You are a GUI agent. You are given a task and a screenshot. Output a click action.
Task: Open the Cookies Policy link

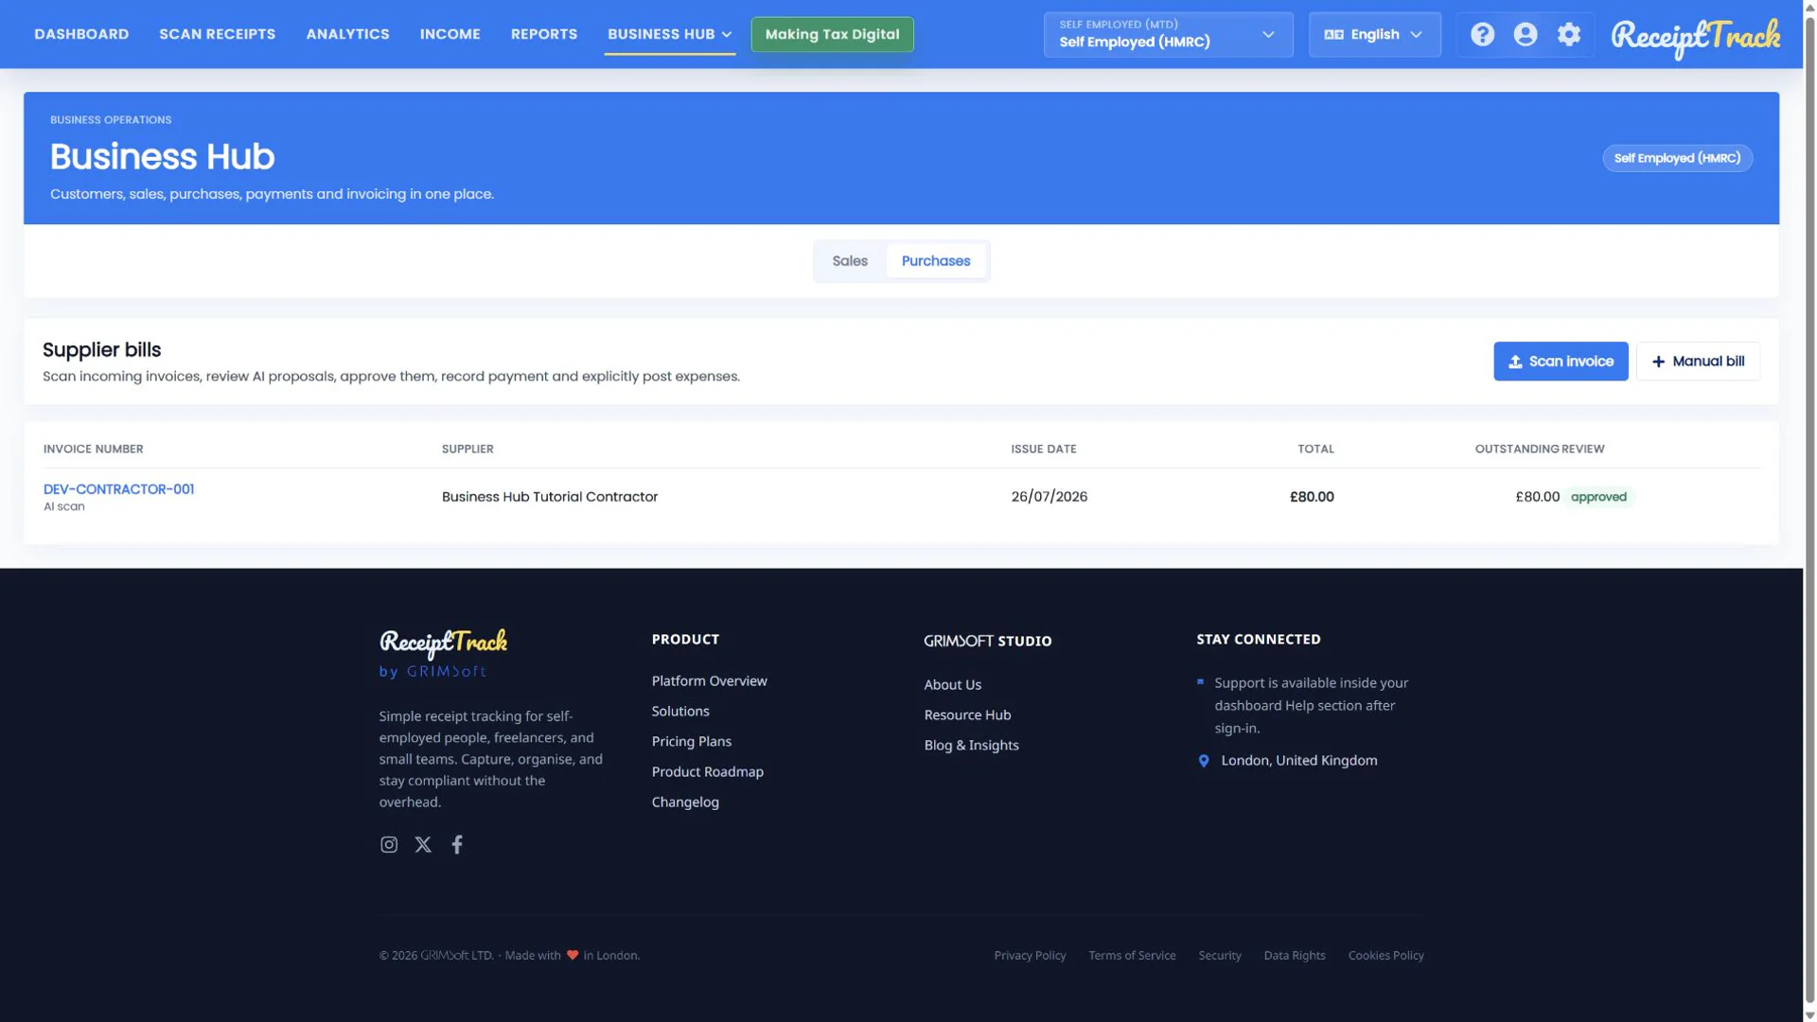[x=1385, y=956]
